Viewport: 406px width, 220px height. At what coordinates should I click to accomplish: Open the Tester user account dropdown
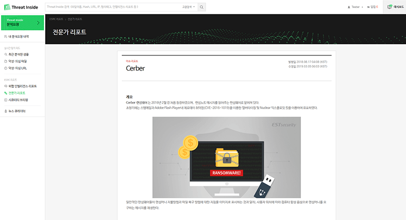pos(355,7)
